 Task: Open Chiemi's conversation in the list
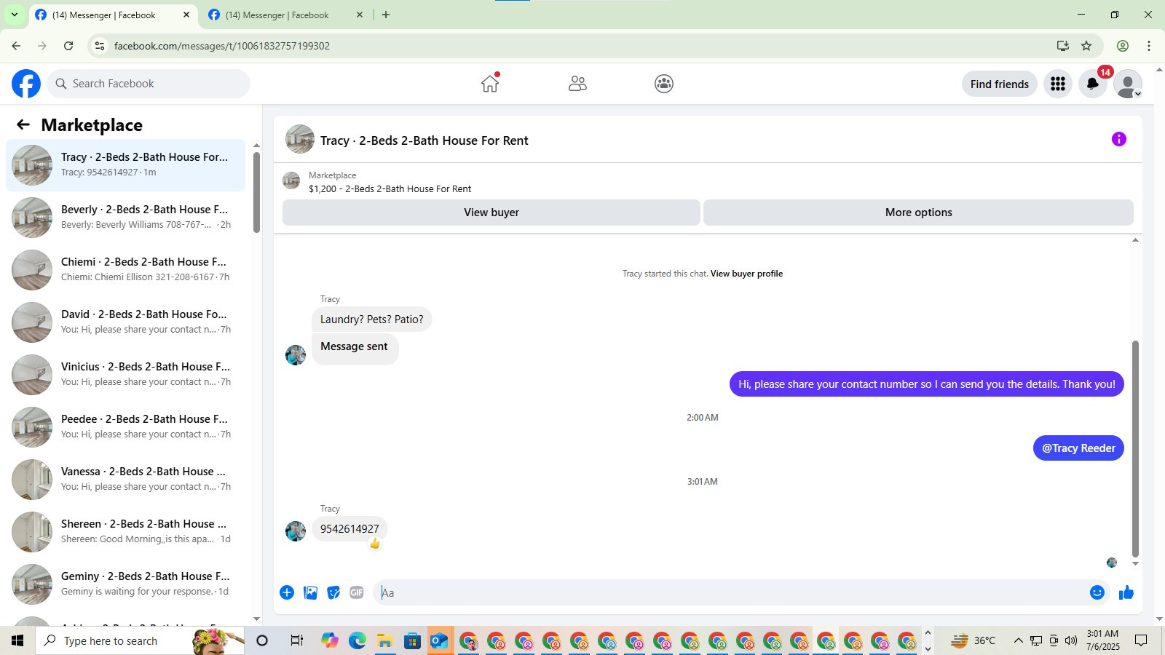[x=125, y=269]
